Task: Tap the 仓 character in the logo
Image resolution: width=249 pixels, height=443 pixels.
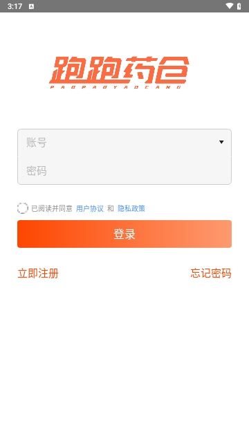Action: [x=172, y=70]
